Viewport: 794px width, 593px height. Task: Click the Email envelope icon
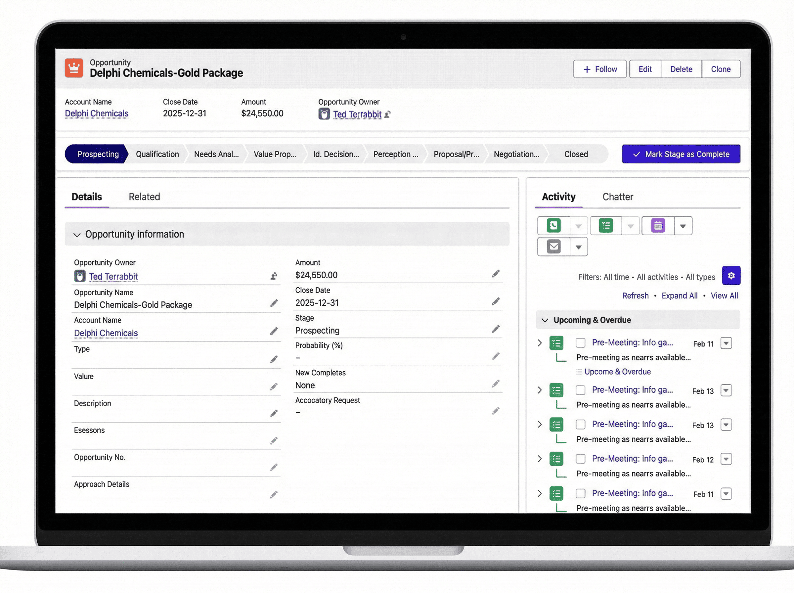(553, 247)
